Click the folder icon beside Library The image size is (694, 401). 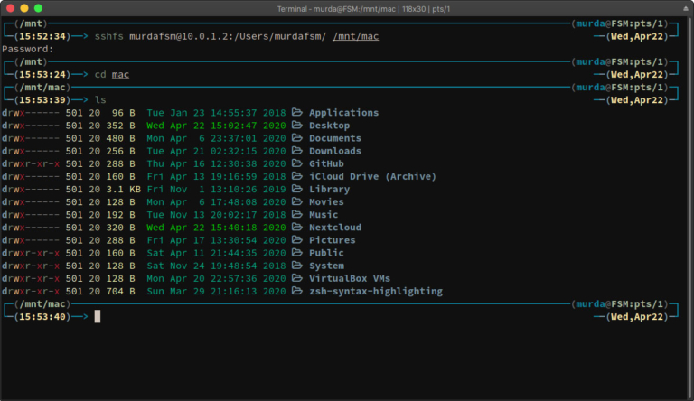(297, 189)
